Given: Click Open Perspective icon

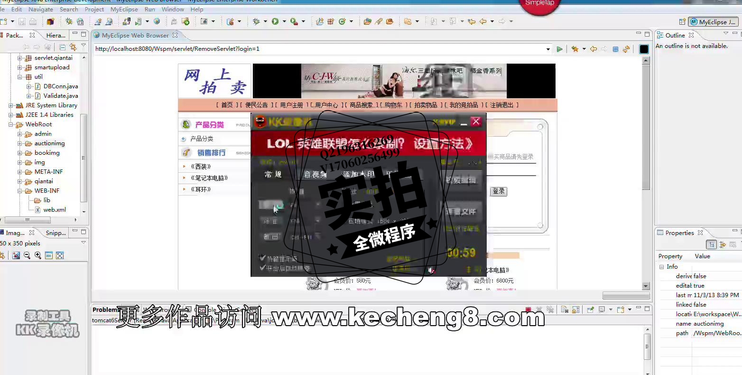Looking at the screenshot, I should tap(682, 22).
